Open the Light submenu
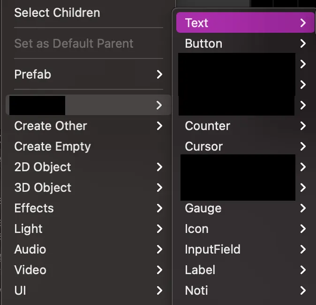This screenshot has height=305, width=316. pos(29,229)
